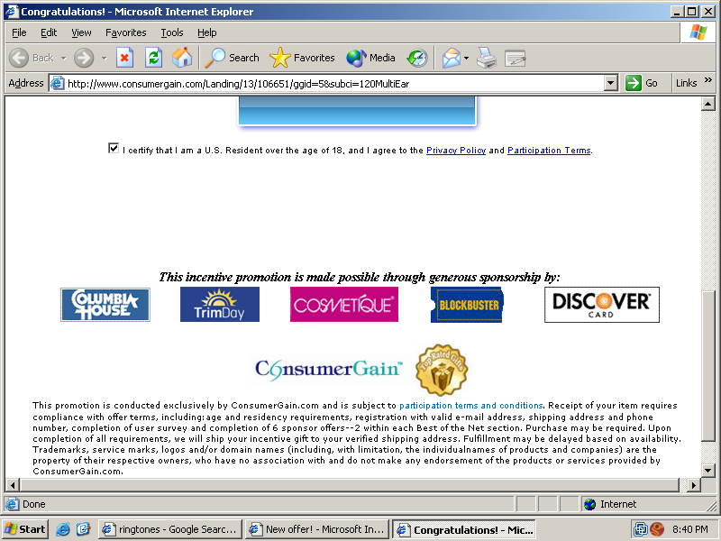Image resolution: width=721 pixels, height=541 pixels.
Task: Click the 8:40 PM system clock
Action: tap(689, 529)
